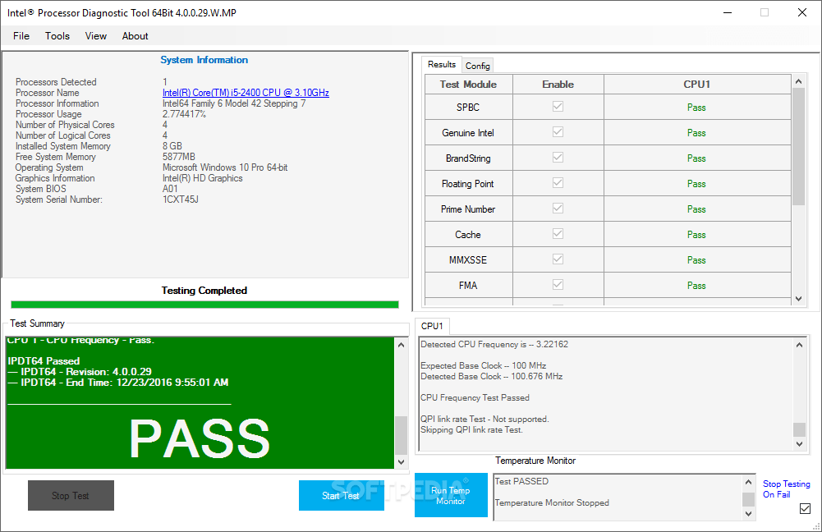Click 'CPU Frequency Test Passed' log line

475,398
